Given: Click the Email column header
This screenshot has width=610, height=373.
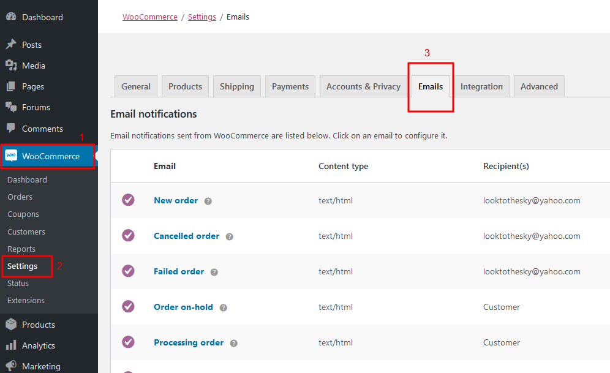Looking at the screenshot, I should (x=165, y=166).
